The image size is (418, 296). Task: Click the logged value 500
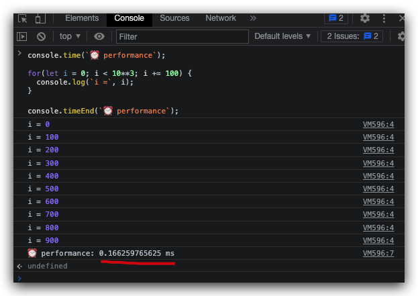point(52,189)
